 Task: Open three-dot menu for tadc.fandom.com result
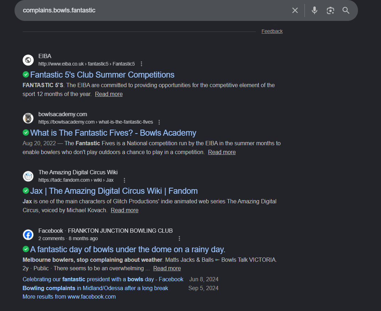124,180
